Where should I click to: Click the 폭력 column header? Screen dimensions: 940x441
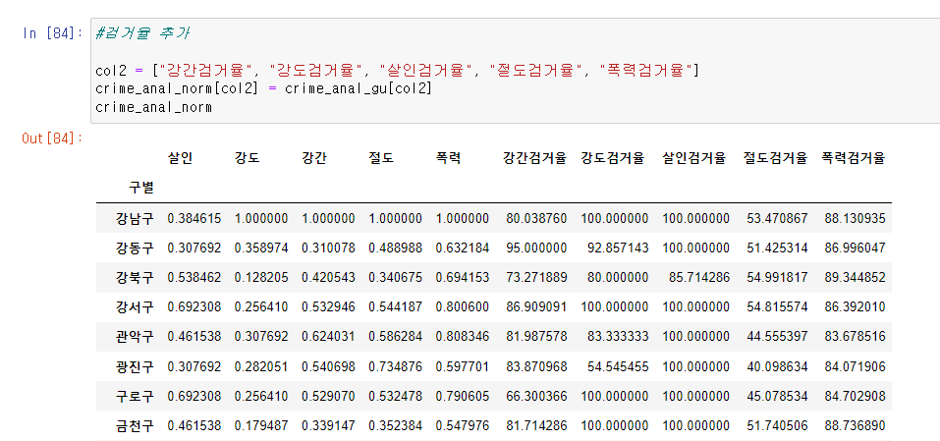(449, 158)
